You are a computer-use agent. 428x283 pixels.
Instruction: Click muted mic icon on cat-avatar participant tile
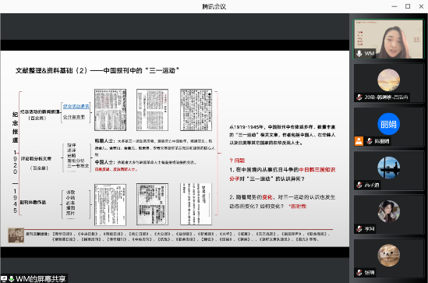pyautogui.click(x=359, y=272)
